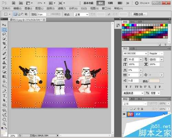The width and height of the screenshot is (172, 138).
Task: Toggle Underline in Character panel
Action: (155, 87)
